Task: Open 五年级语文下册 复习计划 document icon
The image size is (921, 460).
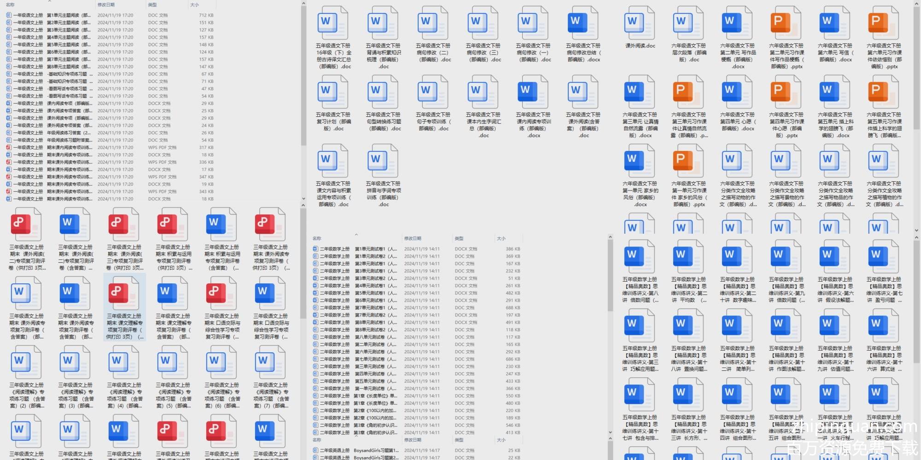Action: [333, 92]
